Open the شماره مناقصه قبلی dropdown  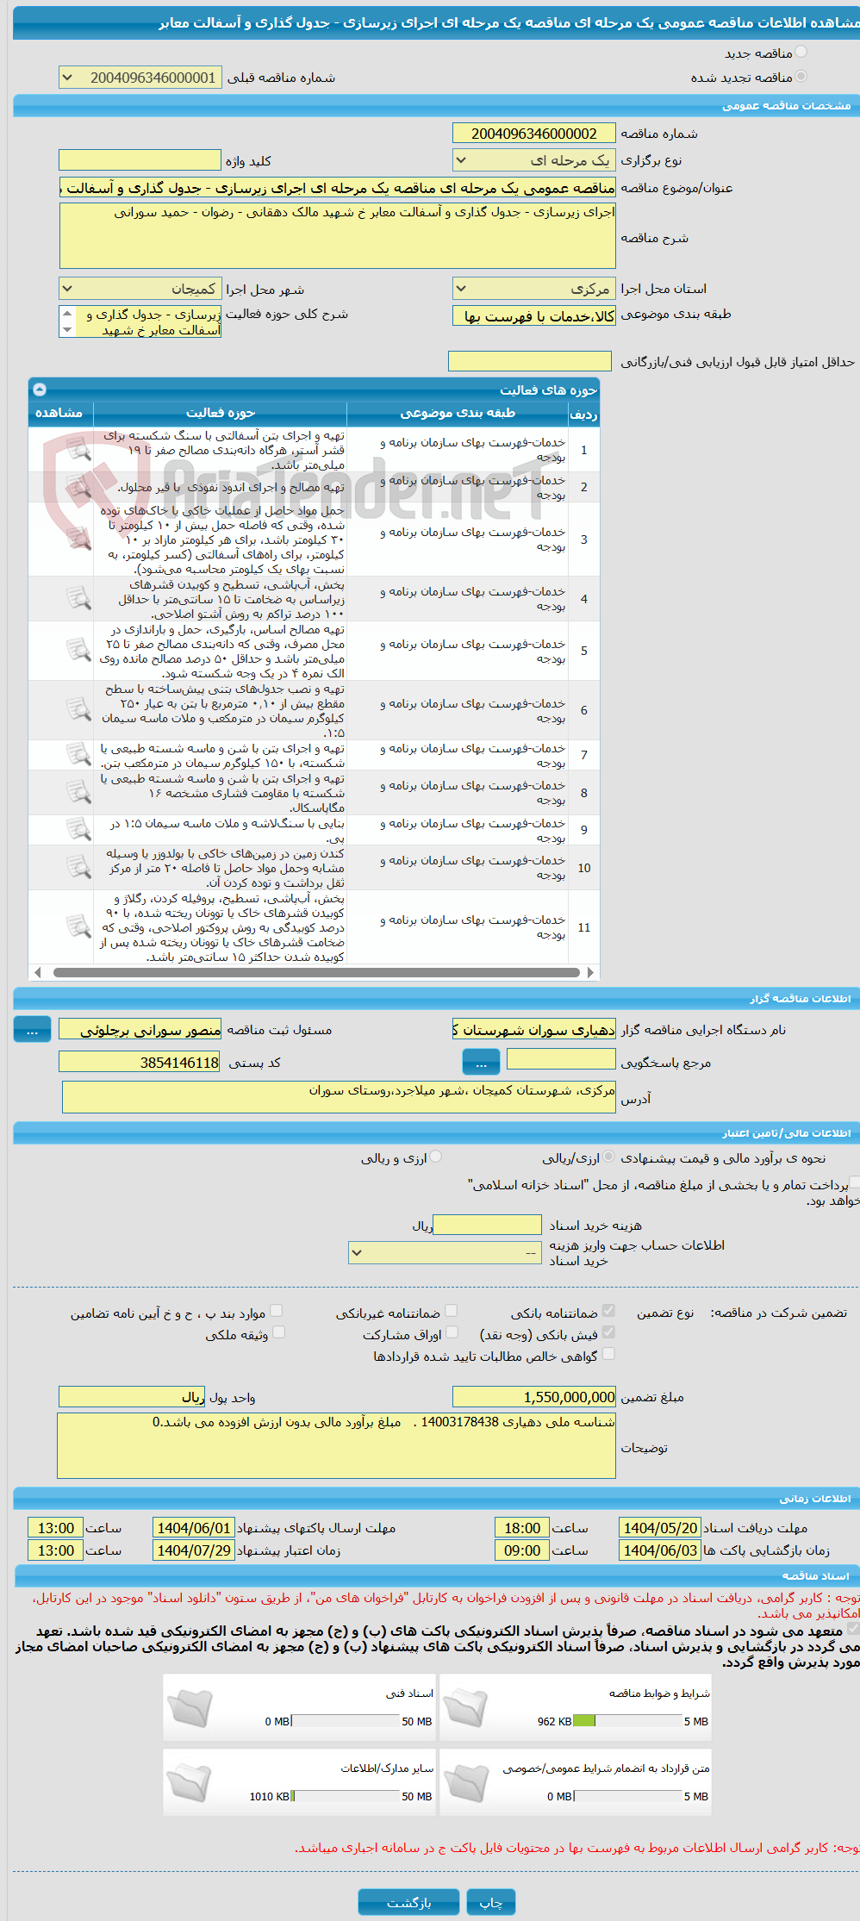coord(140,78)
